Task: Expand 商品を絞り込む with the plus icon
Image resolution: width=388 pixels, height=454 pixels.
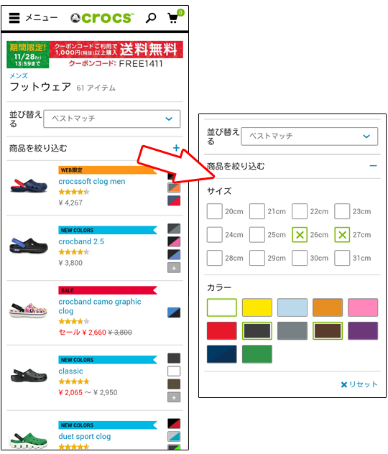Action: click(176, 148)
